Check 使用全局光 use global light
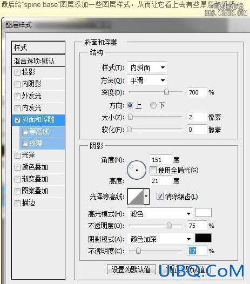250x284 pixels. [x=153, y=170]
